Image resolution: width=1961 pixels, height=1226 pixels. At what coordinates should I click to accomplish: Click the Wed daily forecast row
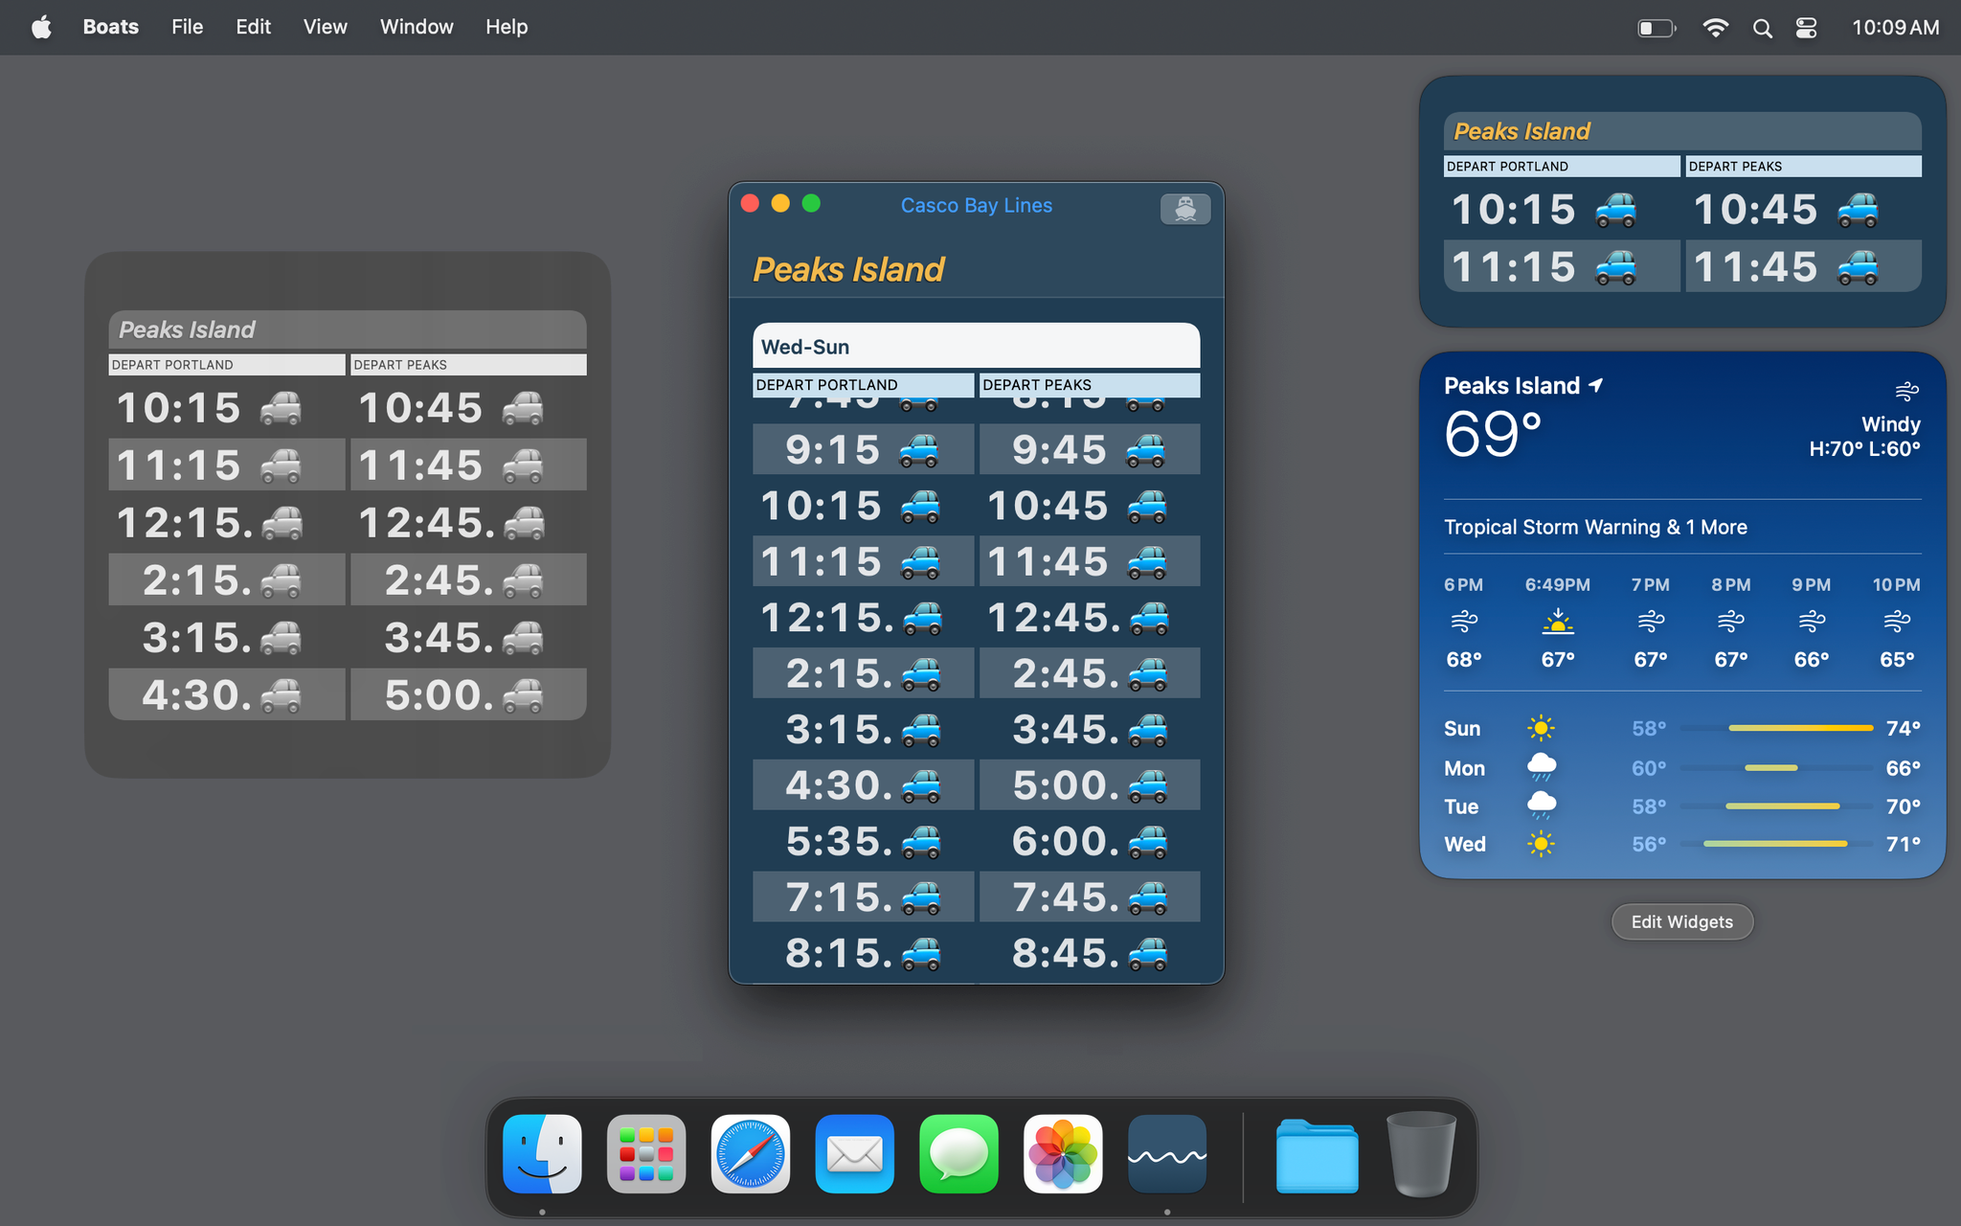click(x=1682, y=844)
